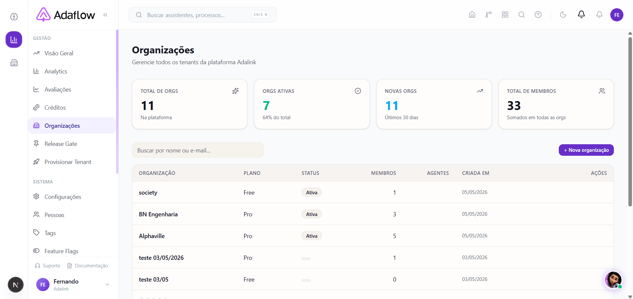Select Créditos in sidebar

coord(72,107)
